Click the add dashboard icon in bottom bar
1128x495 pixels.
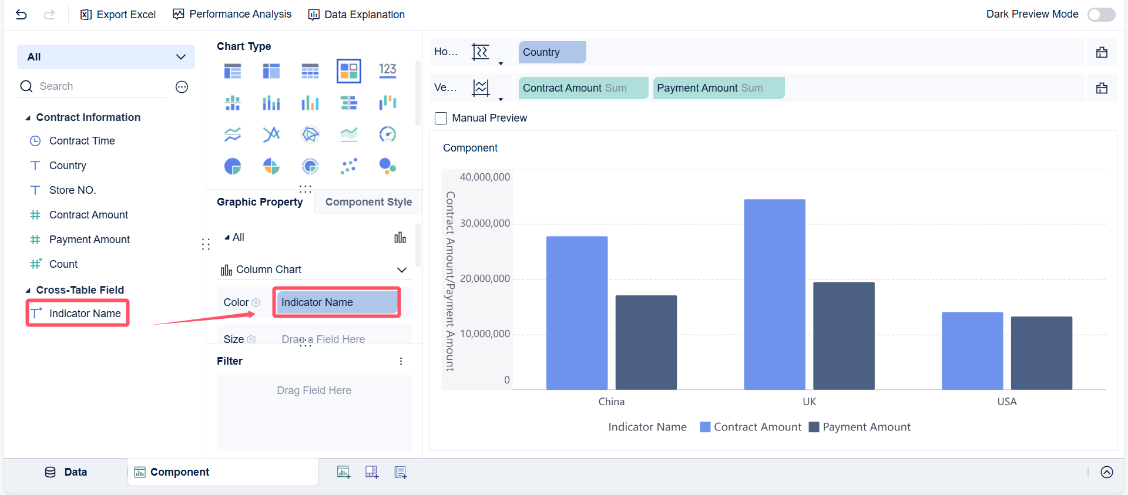372,472
